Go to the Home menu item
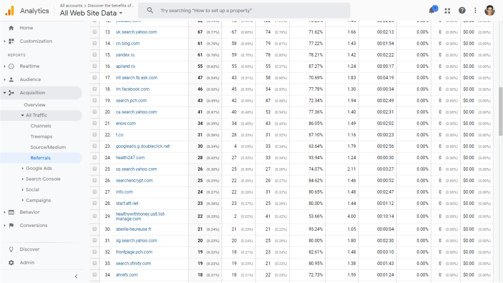Image resolution: width=503 pixels, height=283 pixels. [27, 28]
